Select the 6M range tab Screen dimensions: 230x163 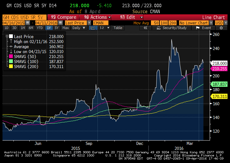31,28
